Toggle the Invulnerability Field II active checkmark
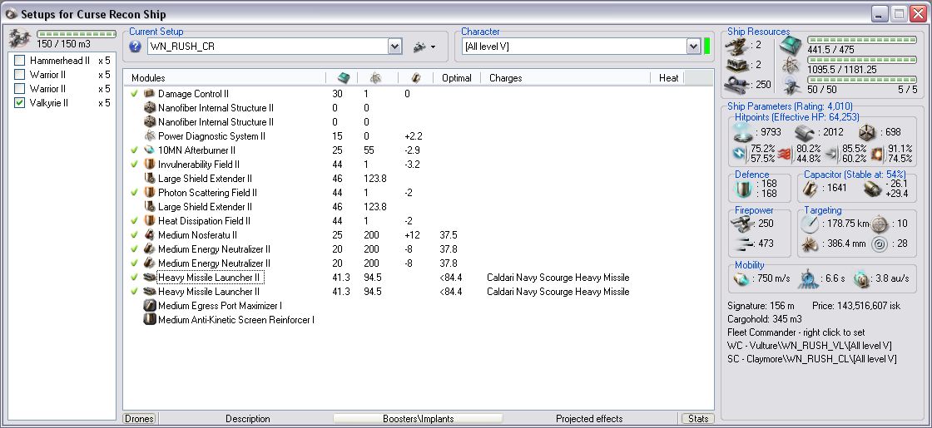The width and height of the screenshot is (932, 428). (134, 165)
